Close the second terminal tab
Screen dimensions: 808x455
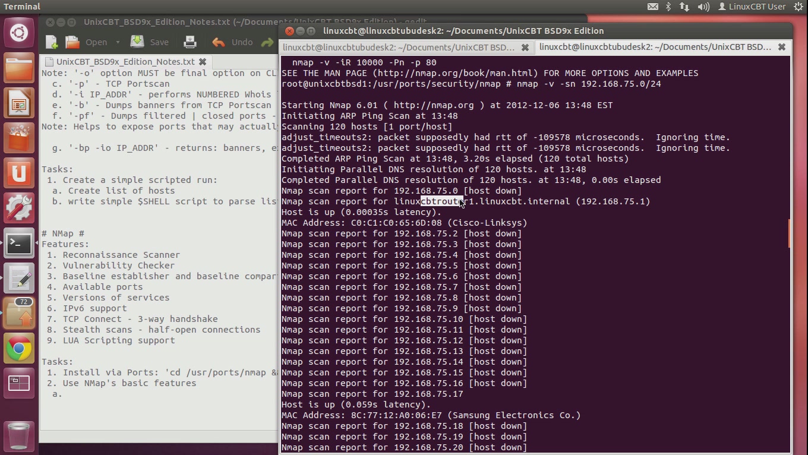782,47
